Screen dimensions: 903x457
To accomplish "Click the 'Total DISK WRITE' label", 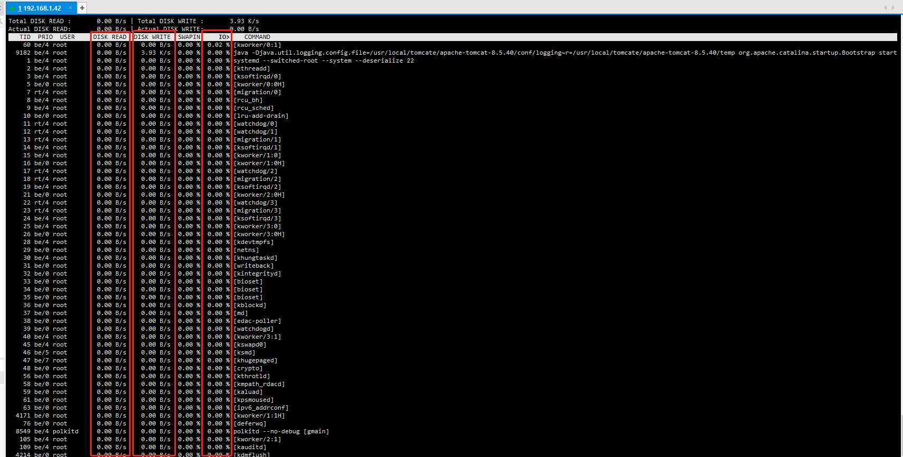I will point(171,21).
